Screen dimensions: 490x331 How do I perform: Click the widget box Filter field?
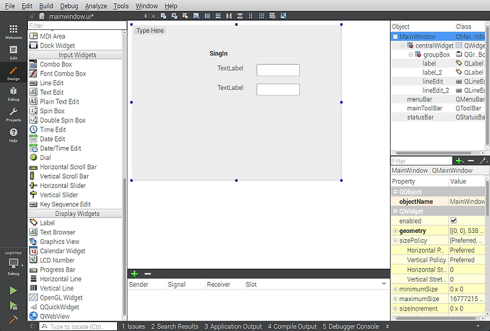pyautogui.click(x=77, y=25)
